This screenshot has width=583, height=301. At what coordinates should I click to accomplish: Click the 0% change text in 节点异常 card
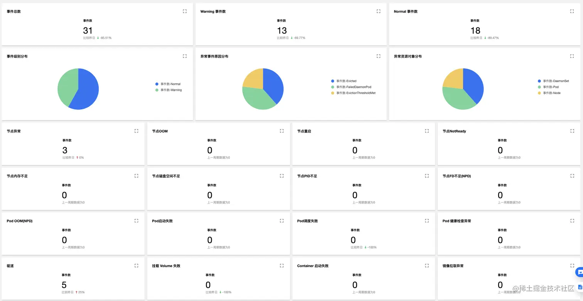click(81, 158)
